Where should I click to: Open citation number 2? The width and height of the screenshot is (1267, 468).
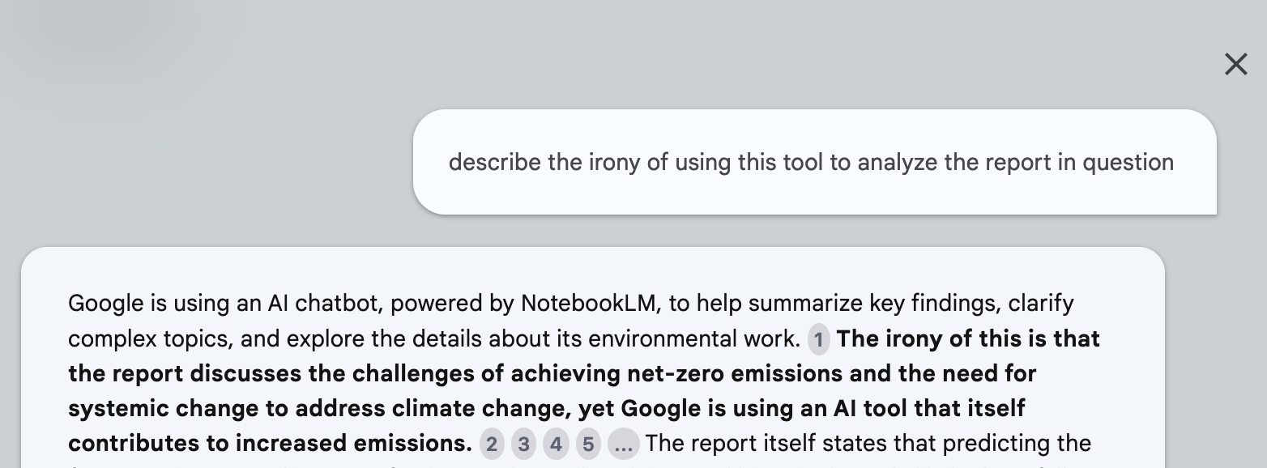pos(491,445)
